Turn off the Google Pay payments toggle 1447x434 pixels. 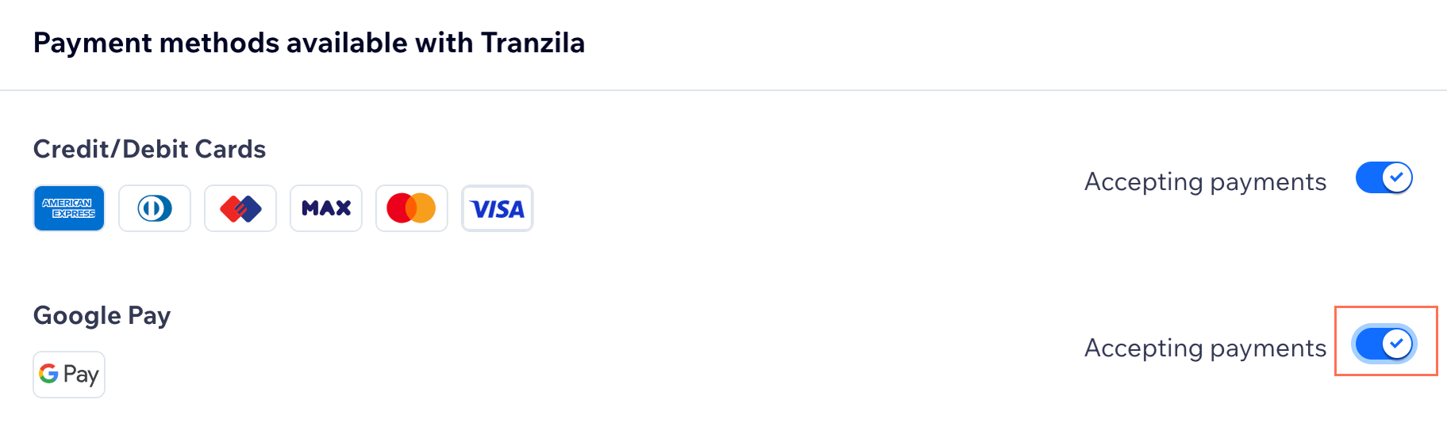click(1384, 344)
